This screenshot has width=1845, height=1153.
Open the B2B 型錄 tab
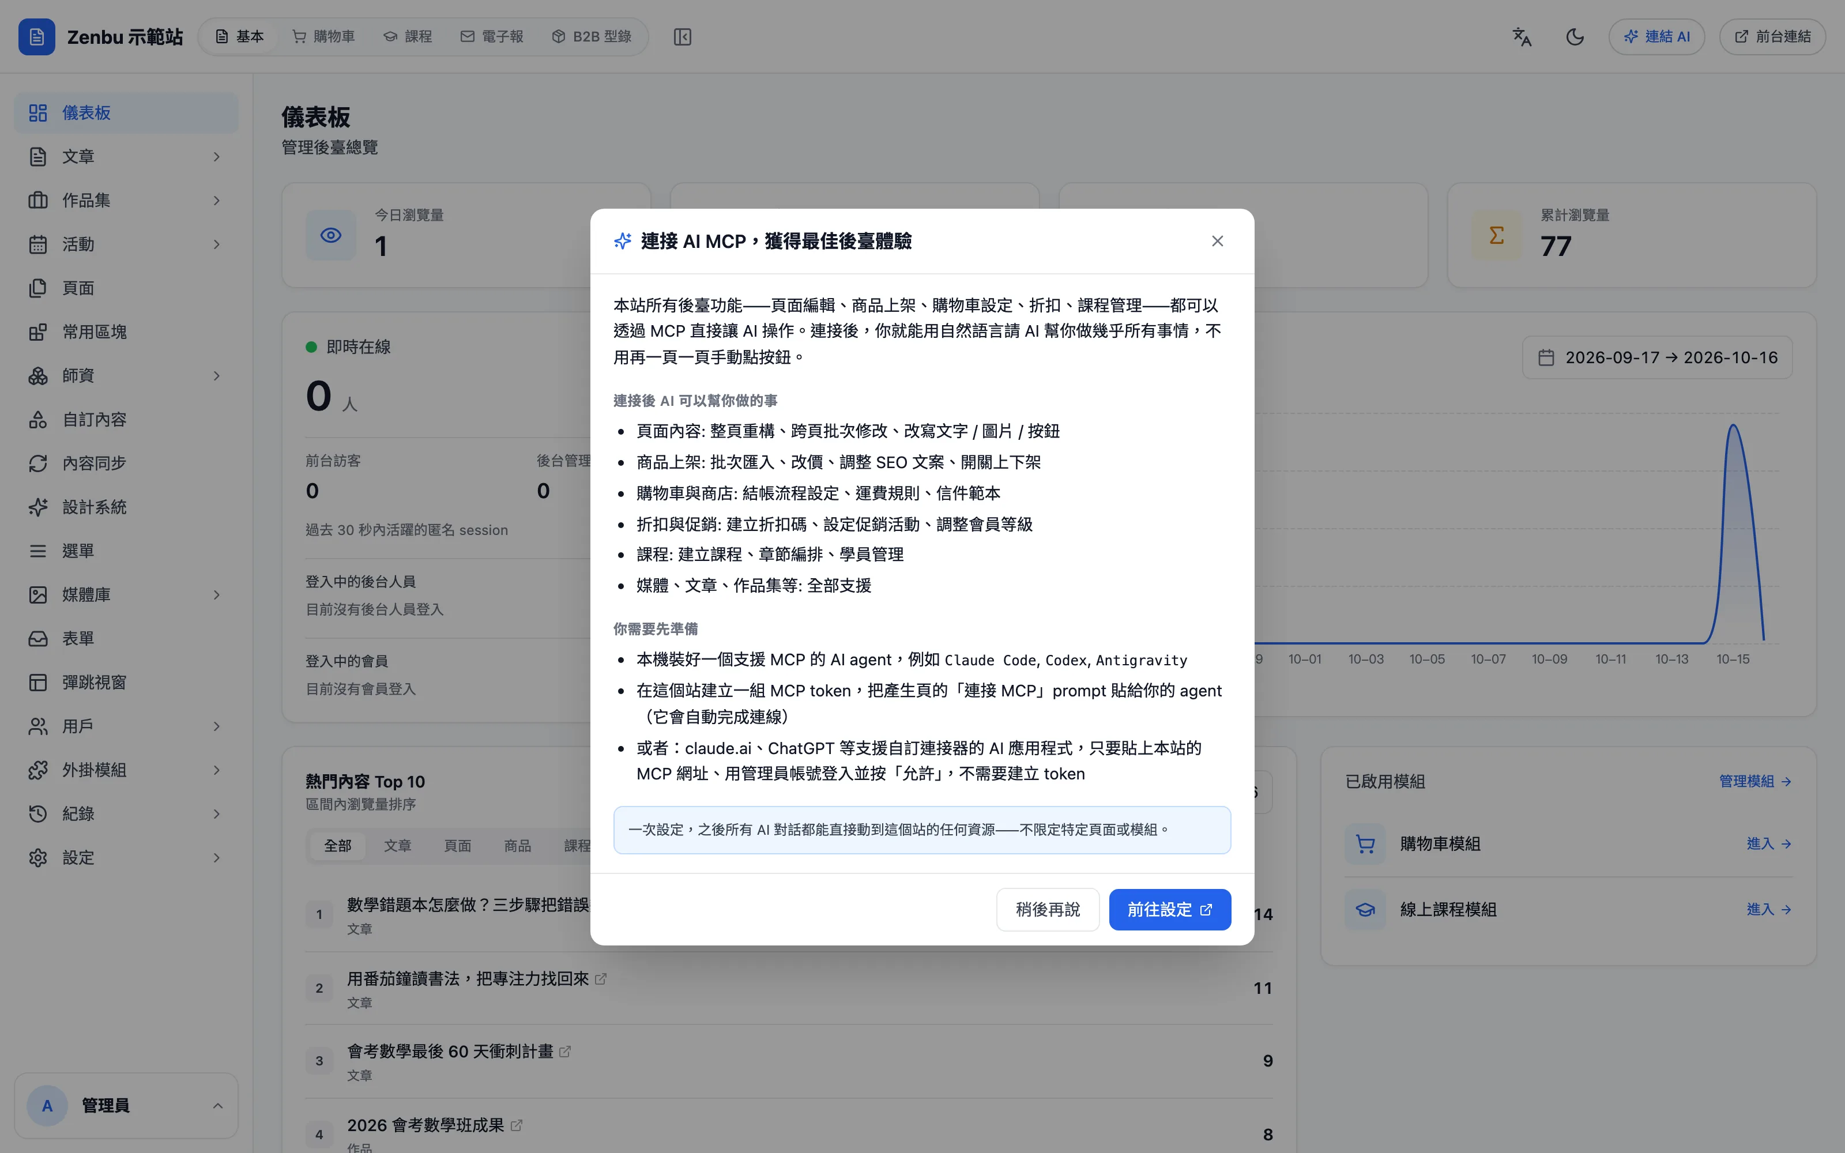pos(592,36)
